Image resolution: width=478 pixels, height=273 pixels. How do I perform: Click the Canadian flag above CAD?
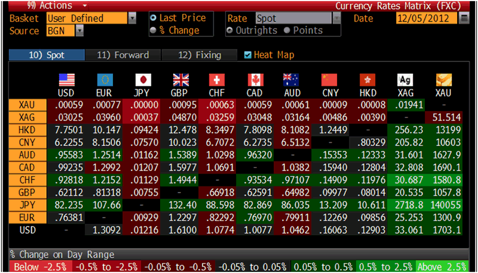click(255, 80)
